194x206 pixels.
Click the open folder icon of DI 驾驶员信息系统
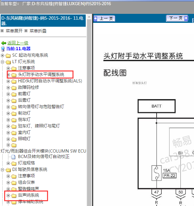[8, 170]
